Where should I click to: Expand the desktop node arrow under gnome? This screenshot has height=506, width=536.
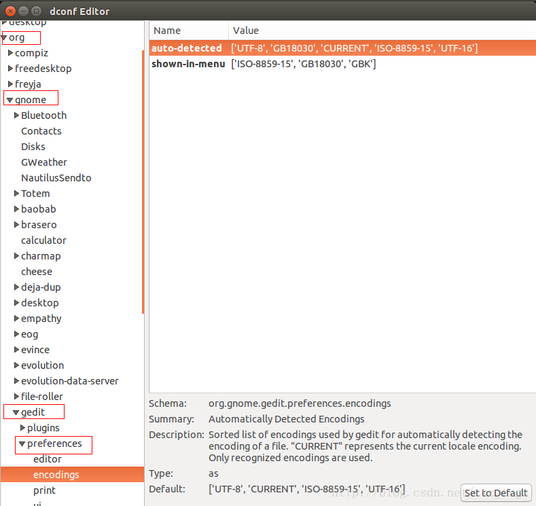16,302
